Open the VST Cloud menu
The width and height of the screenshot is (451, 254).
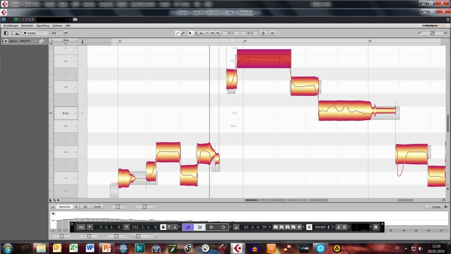182,4
